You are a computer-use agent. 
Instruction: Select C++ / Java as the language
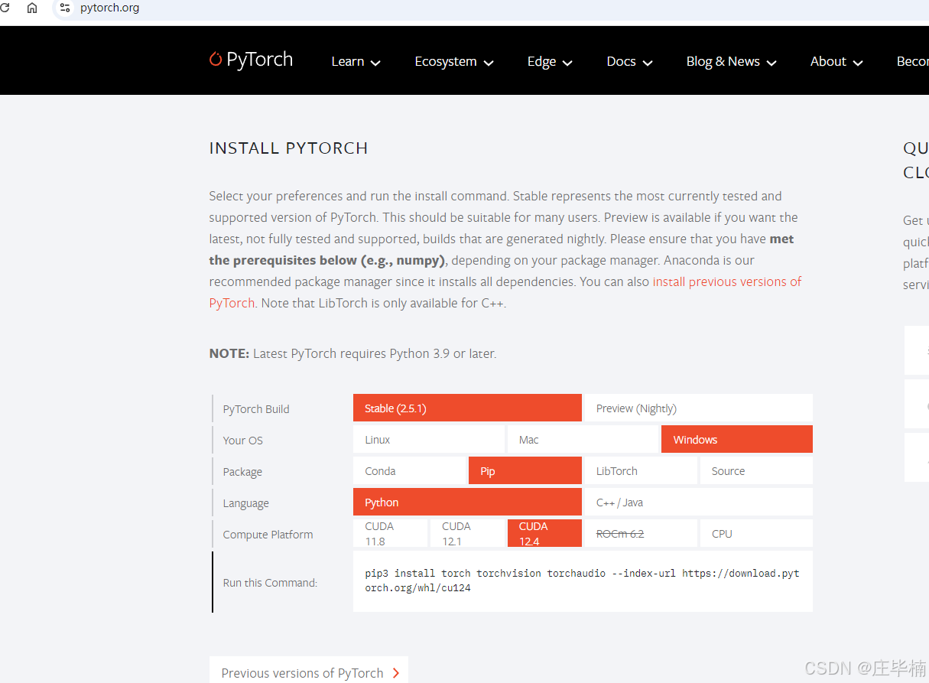pyautogui.click(x=698, y=502)
